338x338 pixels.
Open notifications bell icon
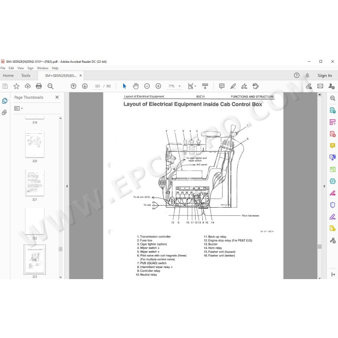pyautogui.click(x=307, y=75)
